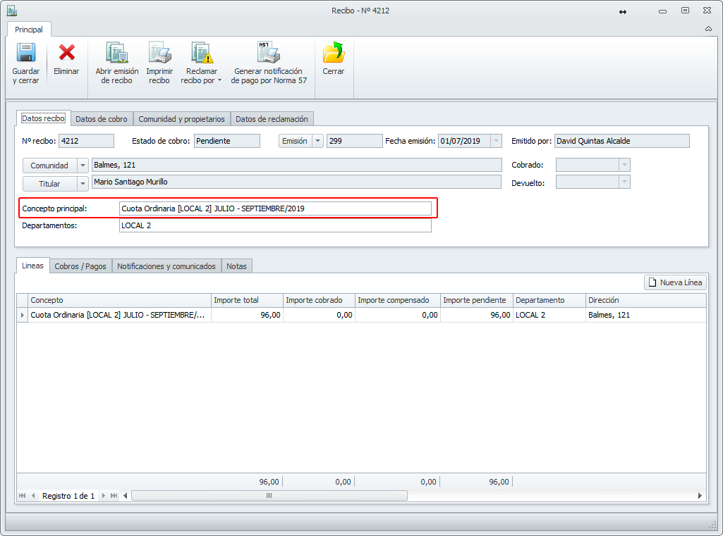Screen dimensions: 723x536
Task: Click the Emisión button
Action: pyautogui.click(x=295, y=141)
